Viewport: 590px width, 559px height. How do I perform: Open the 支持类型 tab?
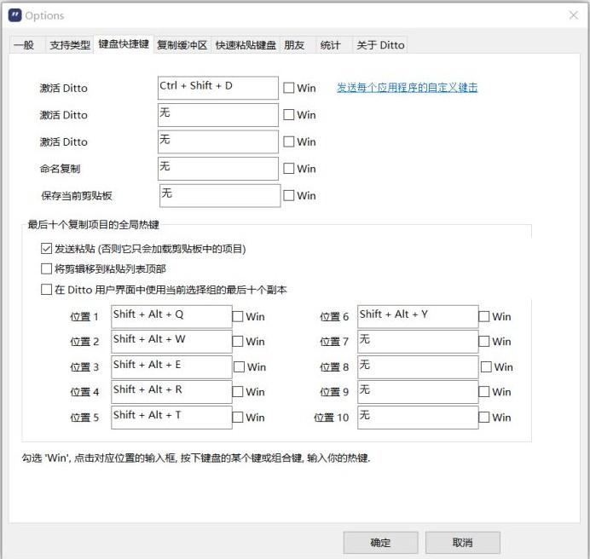point(70,45)
